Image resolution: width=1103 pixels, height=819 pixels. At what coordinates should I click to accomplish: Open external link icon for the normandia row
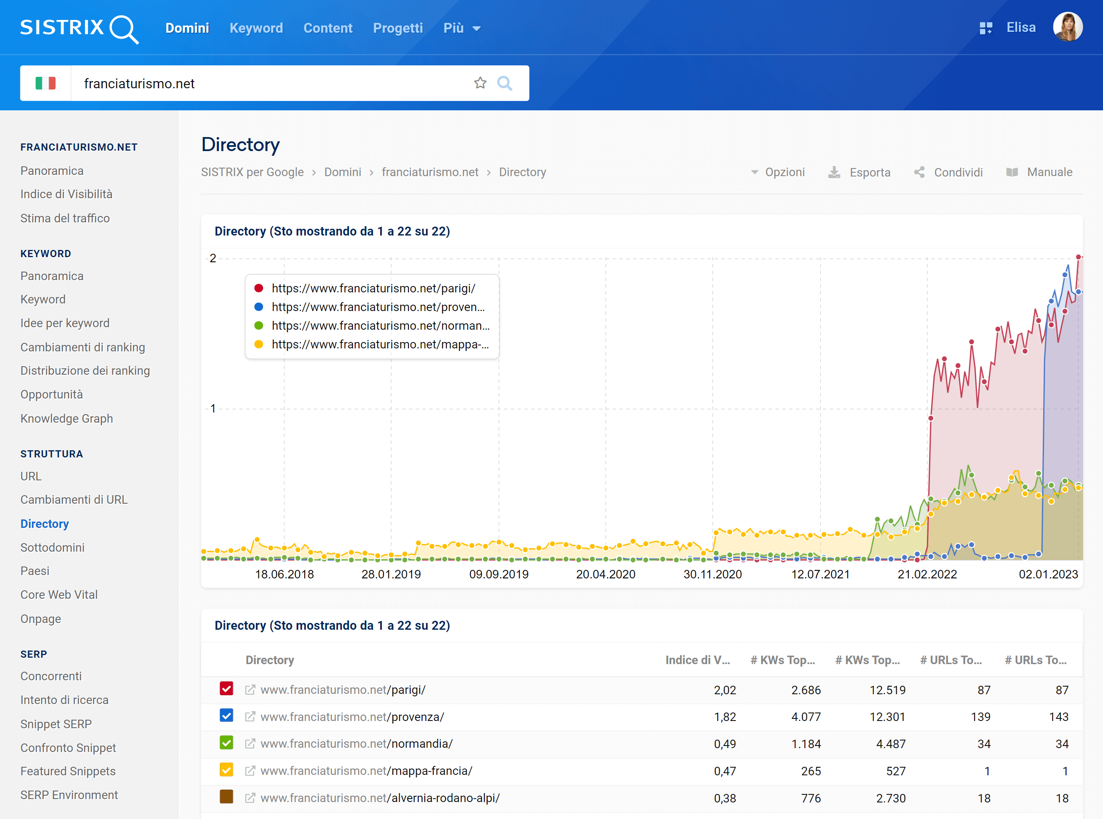click(250, 743)
